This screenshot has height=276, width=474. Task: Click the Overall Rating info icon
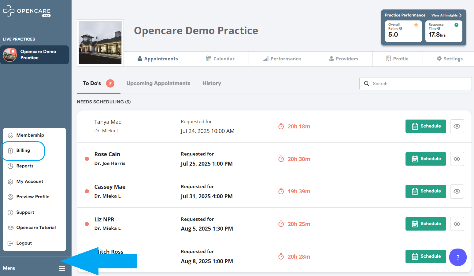click(401, 29)
